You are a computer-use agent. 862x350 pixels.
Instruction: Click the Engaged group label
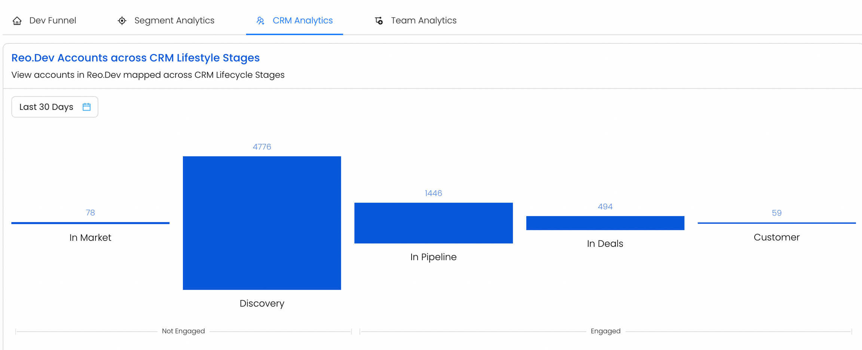tap(605, 331)
